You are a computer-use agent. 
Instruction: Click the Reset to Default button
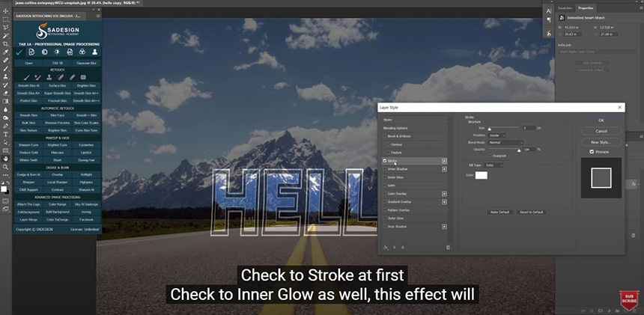pos(532,212)
